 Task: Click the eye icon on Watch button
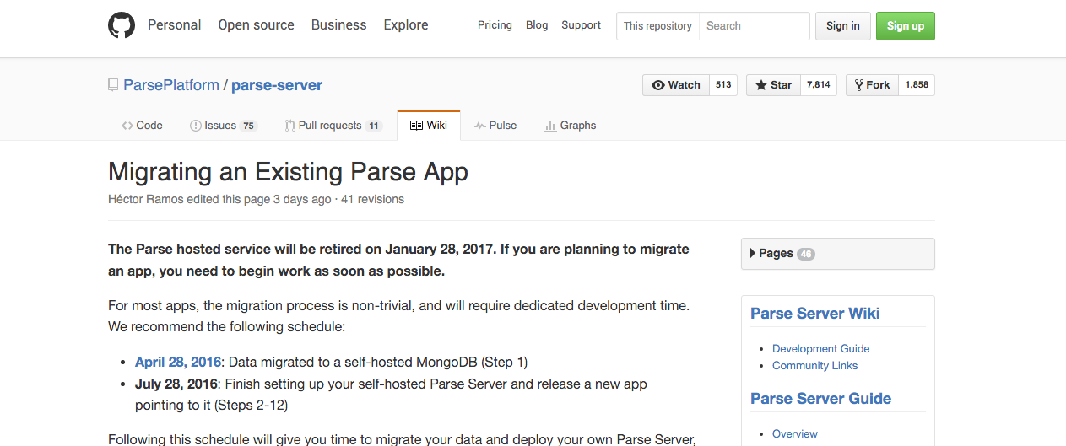pyautogui.click(x=658, y=85)
